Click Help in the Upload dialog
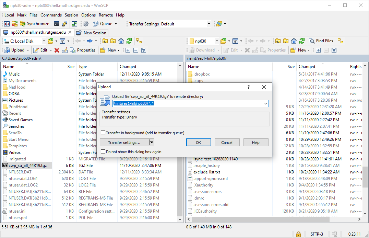The width and height of the screenshot is (369, 238). pos(256,143)
